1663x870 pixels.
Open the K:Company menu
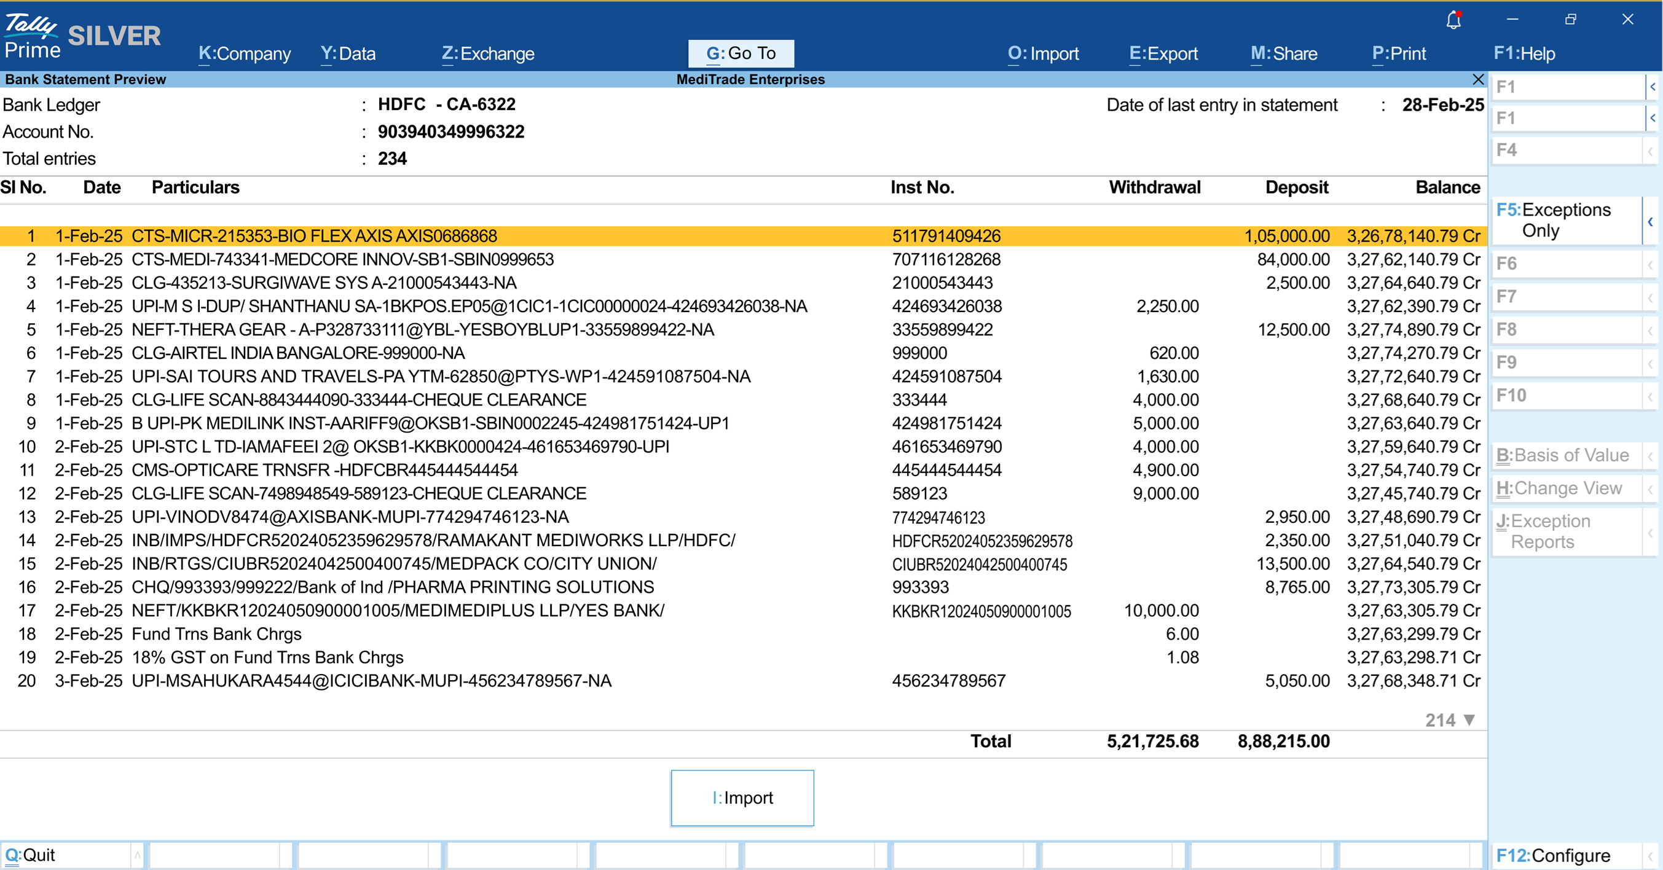[x=245, y=53]
